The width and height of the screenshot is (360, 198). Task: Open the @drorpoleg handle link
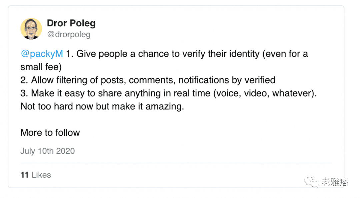click(69, 34)
